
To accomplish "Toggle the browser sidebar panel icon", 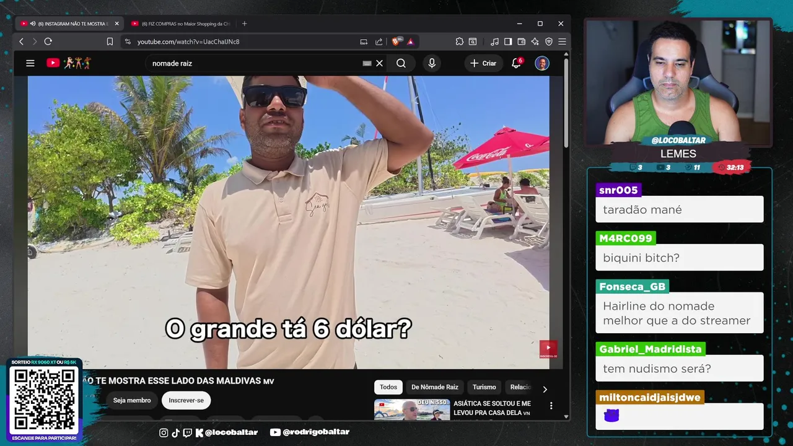I will pyautogui.click(x=508, y=42).
